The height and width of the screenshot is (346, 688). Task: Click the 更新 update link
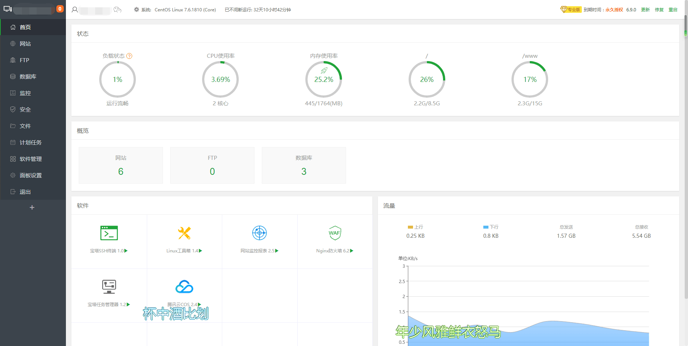pyautogui.click(x=646, y=10)
